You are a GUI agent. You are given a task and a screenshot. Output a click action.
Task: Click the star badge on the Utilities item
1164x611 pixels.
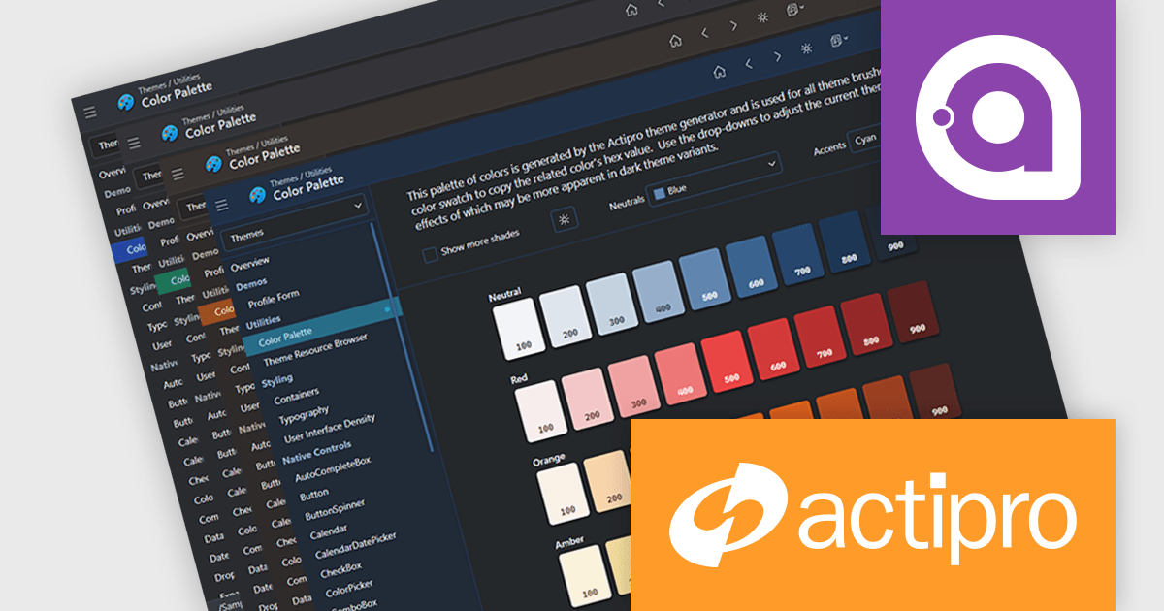pyautogui.click(x=389, y=307)
